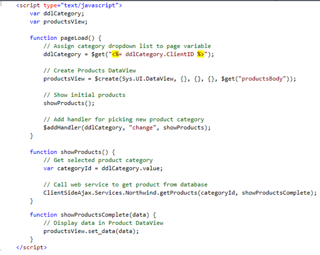This screenshot has height=255, width=320.
Task: Click comment 'Show initial products'
Action: (x=84, y=95)
